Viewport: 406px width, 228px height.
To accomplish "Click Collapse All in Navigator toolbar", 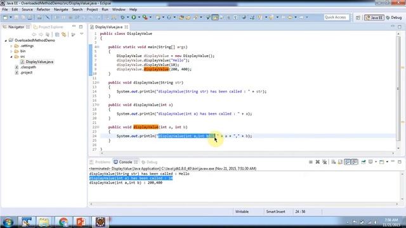I will pyautogui.click(x=57, y=34).
